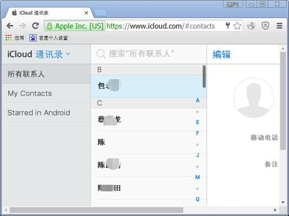Click the shield extension icon
This screenshot has width=289, height=216.
point(265,26)
